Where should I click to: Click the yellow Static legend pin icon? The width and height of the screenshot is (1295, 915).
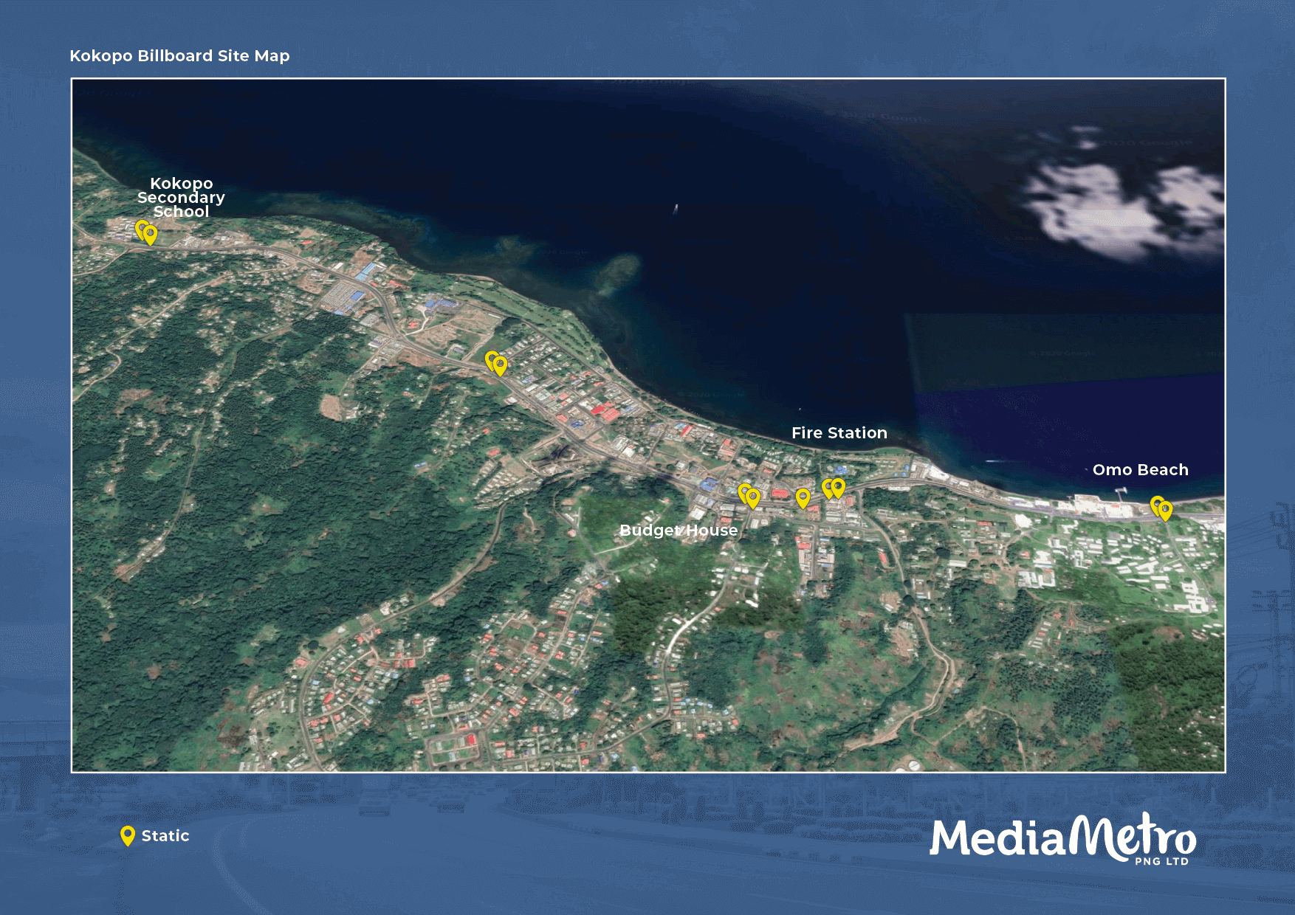(128, 835)
